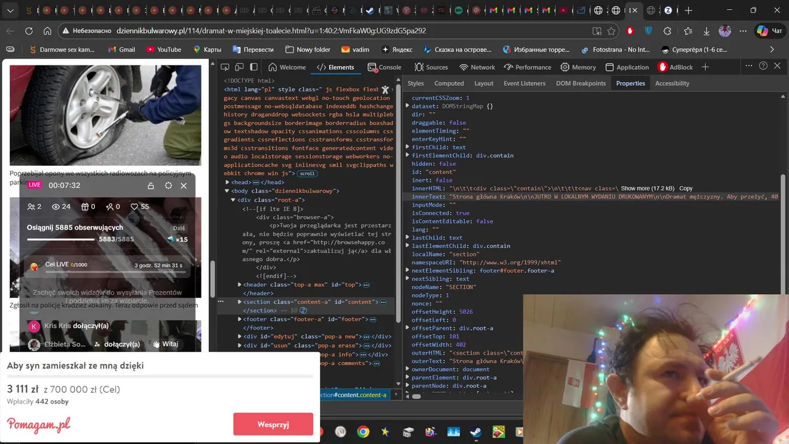The width and height of the screenshot is (789, 444).
Task: Open the Network panel tab
Action: click(x=477, y=67)
